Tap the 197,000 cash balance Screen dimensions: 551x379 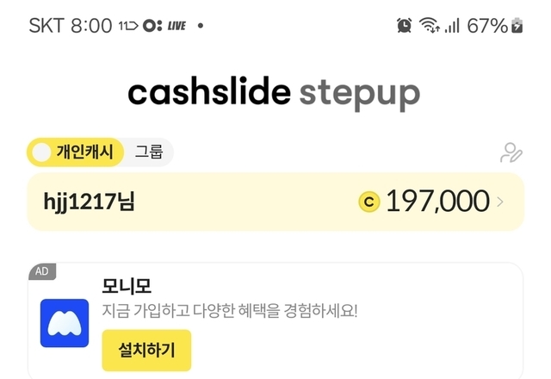pyautogui.click(x=437, y=202)
